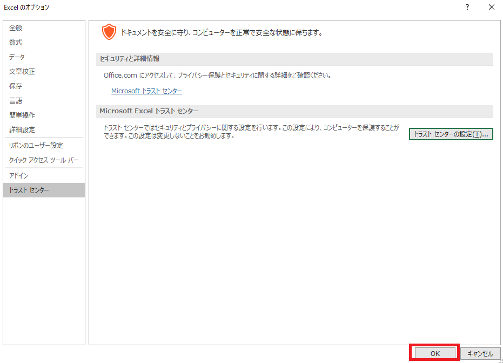Select クイック アクセス ツール バー category
This screenshot has width=503, height=363.
pyautogui.click(x=44, y=160)
